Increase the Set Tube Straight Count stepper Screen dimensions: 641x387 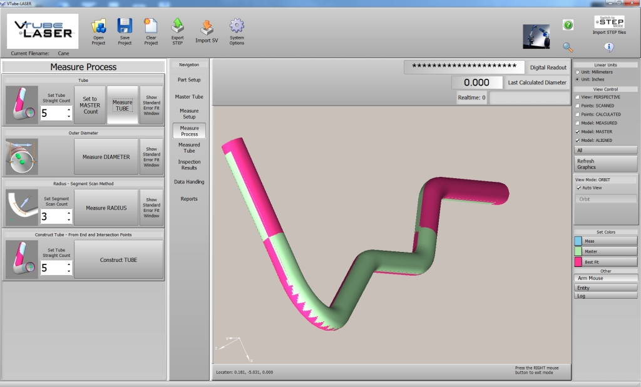click(69, 109)
